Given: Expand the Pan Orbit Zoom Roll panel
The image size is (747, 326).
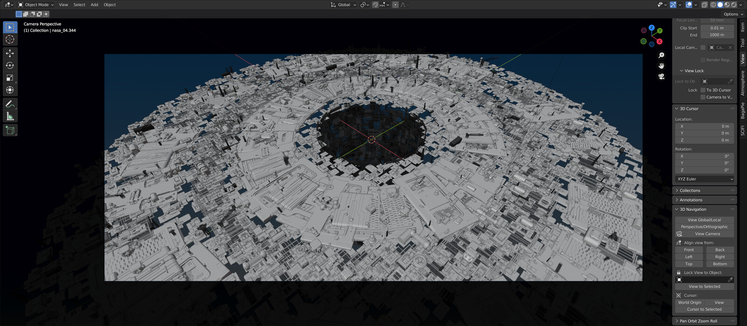Looking at the screenshot, I should click(x=705, y=321).
